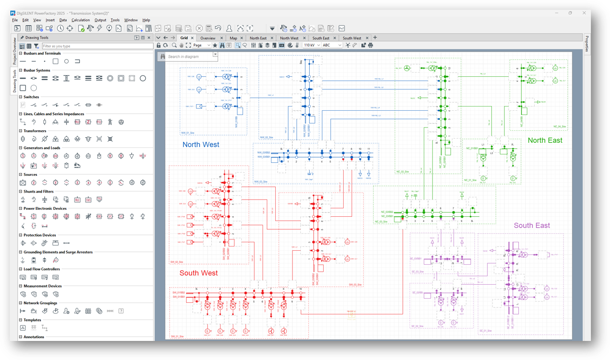Choose the Z impedance element icon
The image size is (610, 360).
click(x=88, y=122)
